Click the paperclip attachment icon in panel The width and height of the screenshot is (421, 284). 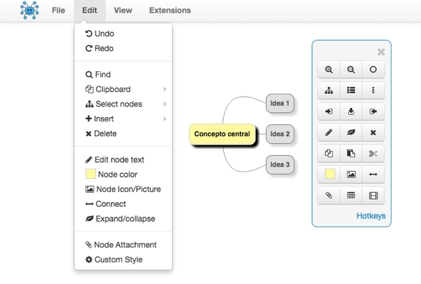(x=329, y=195)
